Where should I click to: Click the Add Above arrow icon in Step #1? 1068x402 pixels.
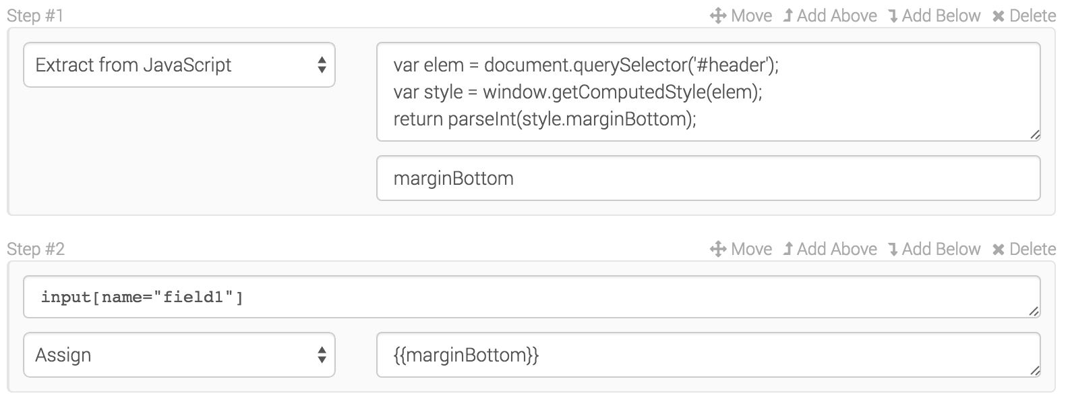pos(790,15)
